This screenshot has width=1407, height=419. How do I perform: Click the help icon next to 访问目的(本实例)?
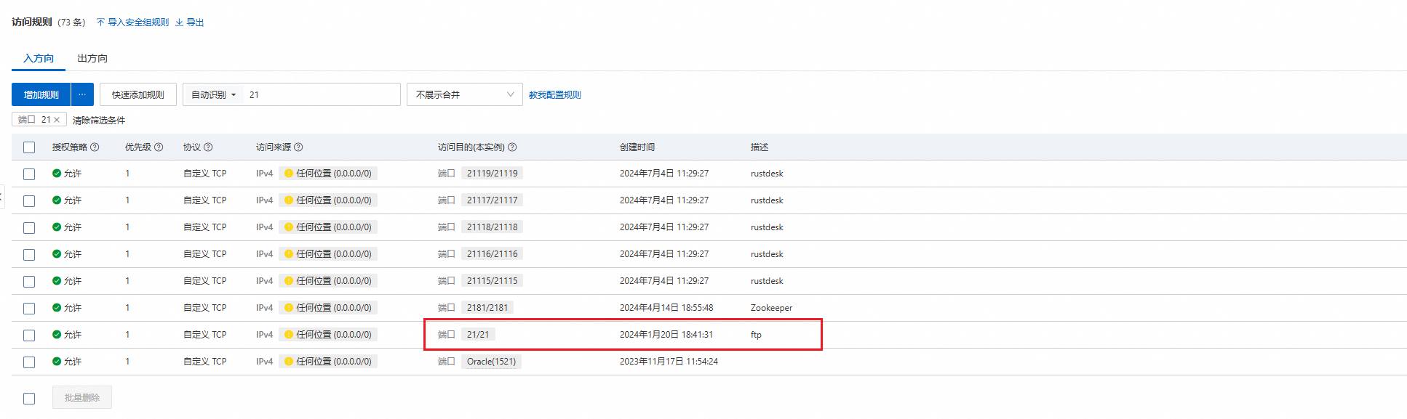click(512, 147)
